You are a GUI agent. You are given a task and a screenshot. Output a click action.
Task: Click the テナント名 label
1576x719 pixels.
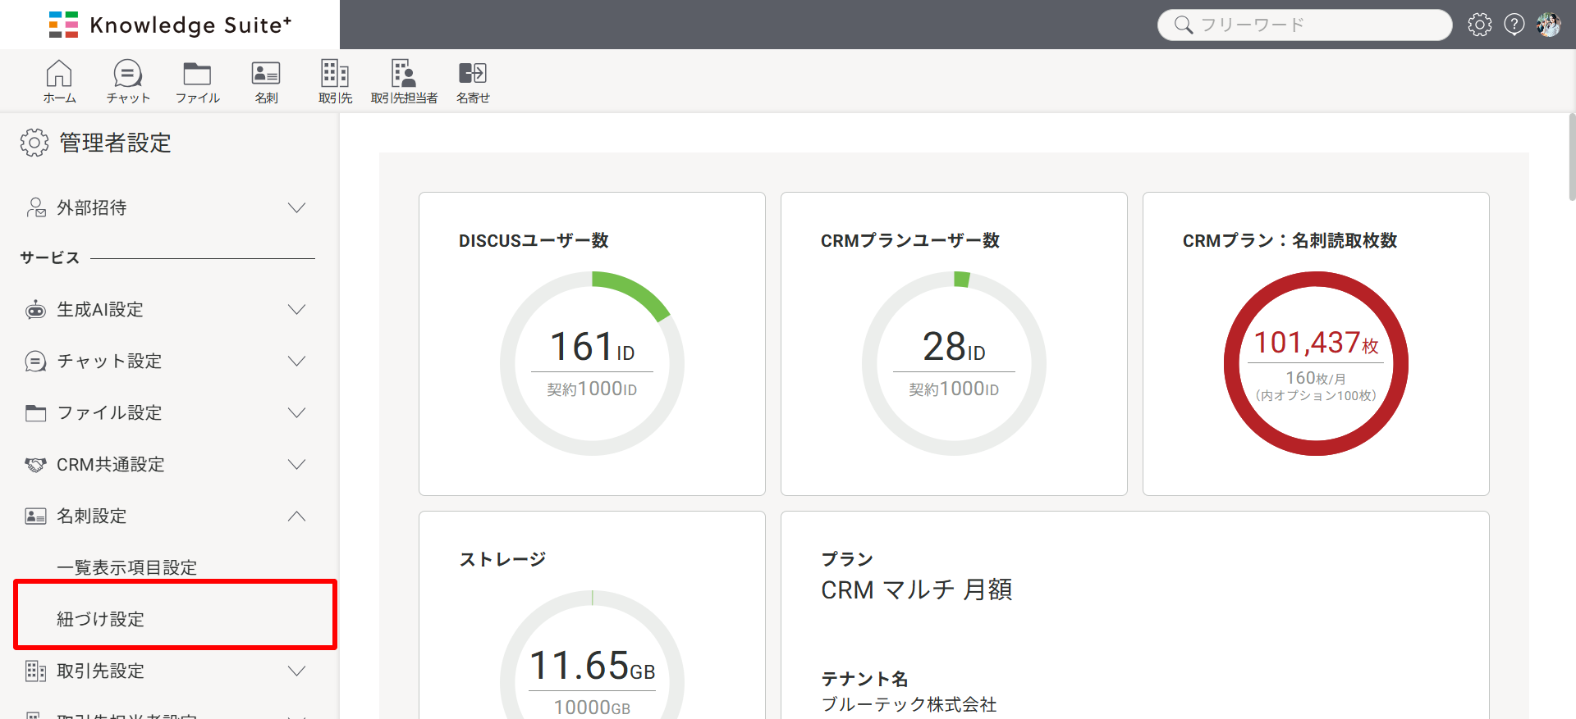coord(864,679)
